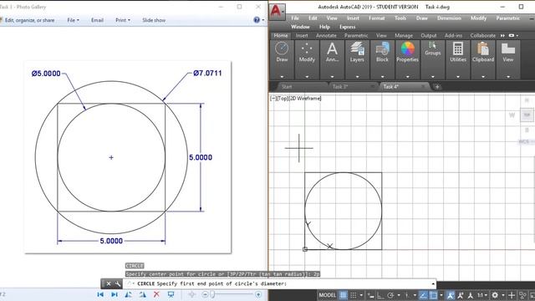The height and width of the screenshot is (301, 535).
Task: Open the Annotation text panel icon
Action: pyautogui.click(x=332, y=48)
